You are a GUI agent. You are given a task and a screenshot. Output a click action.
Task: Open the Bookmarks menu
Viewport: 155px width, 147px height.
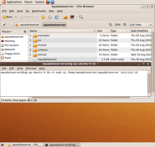tap(39, 11)
